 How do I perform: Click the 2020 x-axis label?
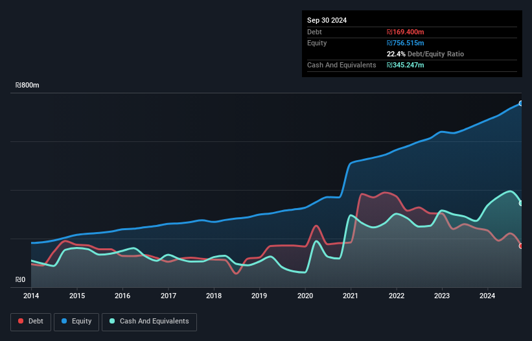point(305,296)
